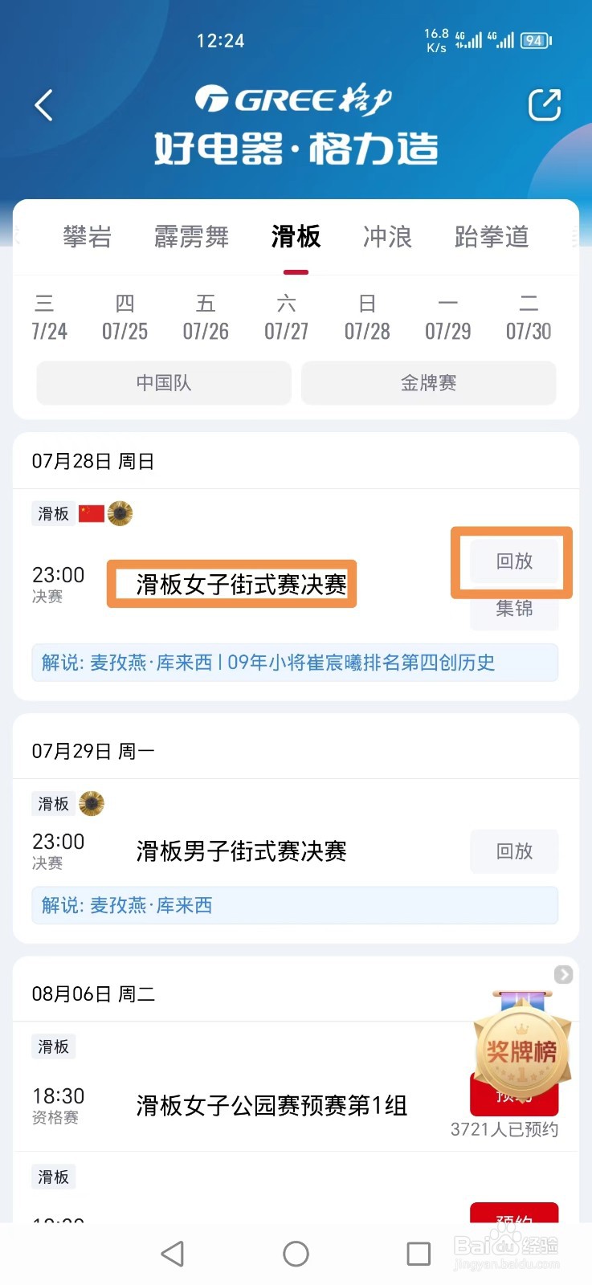Close the medal badge with small arrow

563,974
